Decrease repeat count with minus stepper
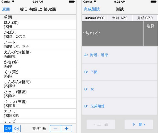 55,129
